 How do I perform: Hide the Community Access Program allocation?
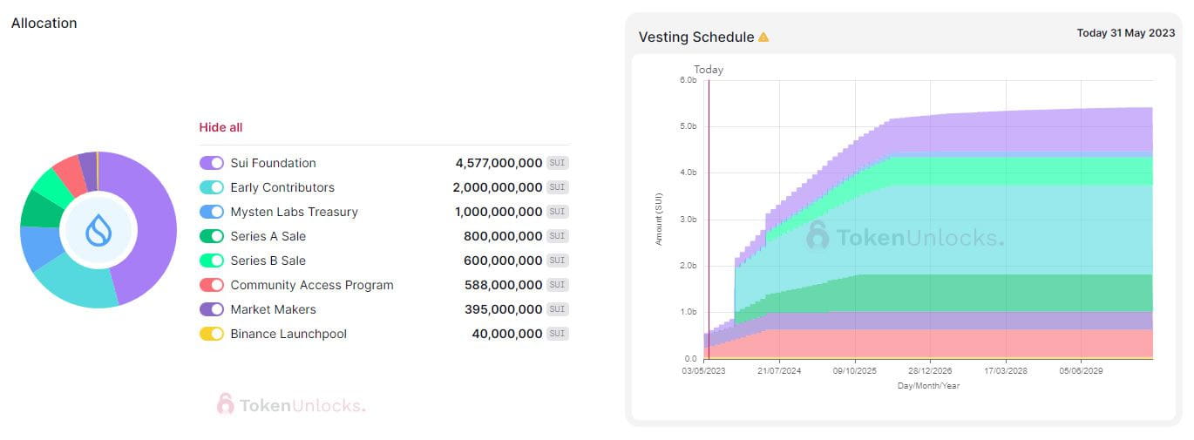point(212,285)
